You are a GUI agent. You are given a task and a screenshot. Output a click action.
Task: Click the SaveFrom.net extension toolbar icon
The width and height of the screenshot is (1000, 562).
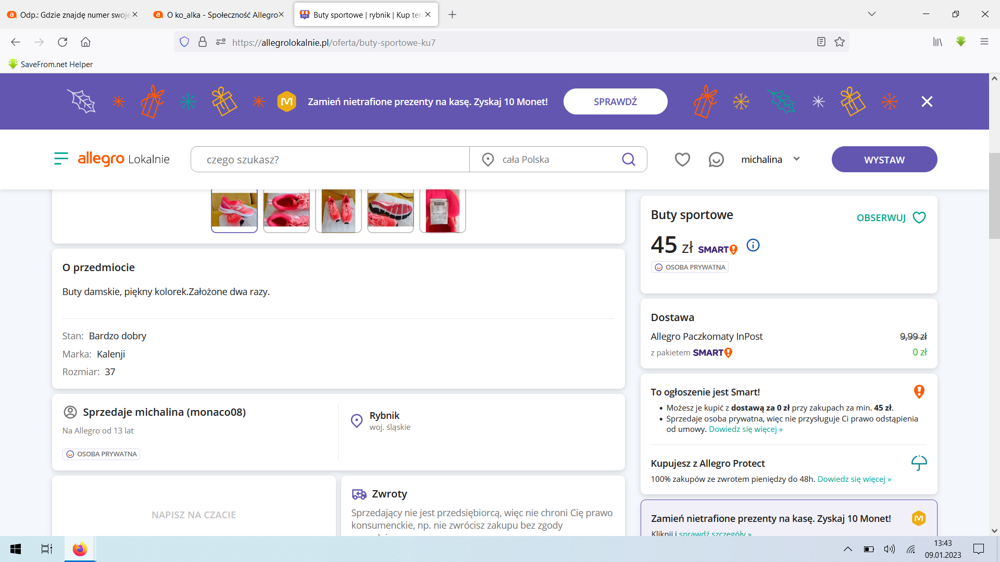point(961,42)
